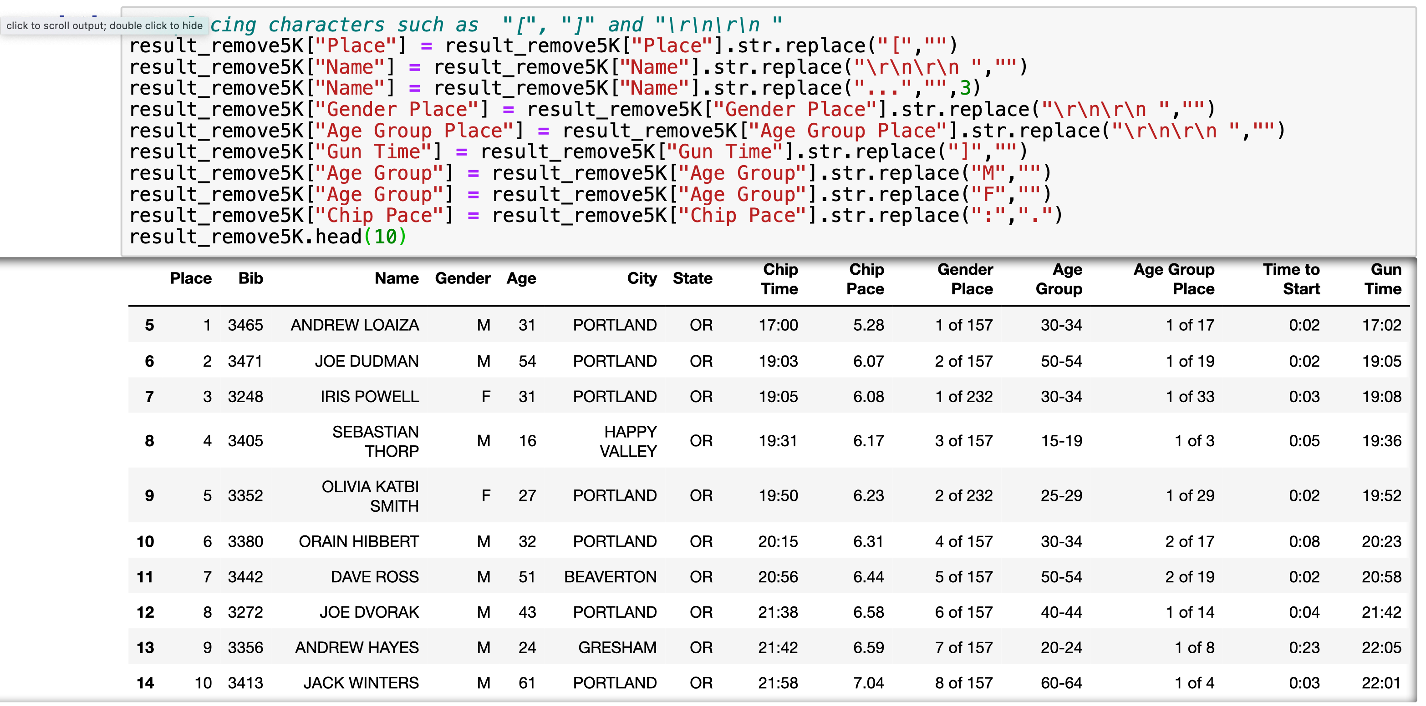1426x706 pixels.
Task: Click the 22:05 gun time cell
Action: tap(1381, 647)
